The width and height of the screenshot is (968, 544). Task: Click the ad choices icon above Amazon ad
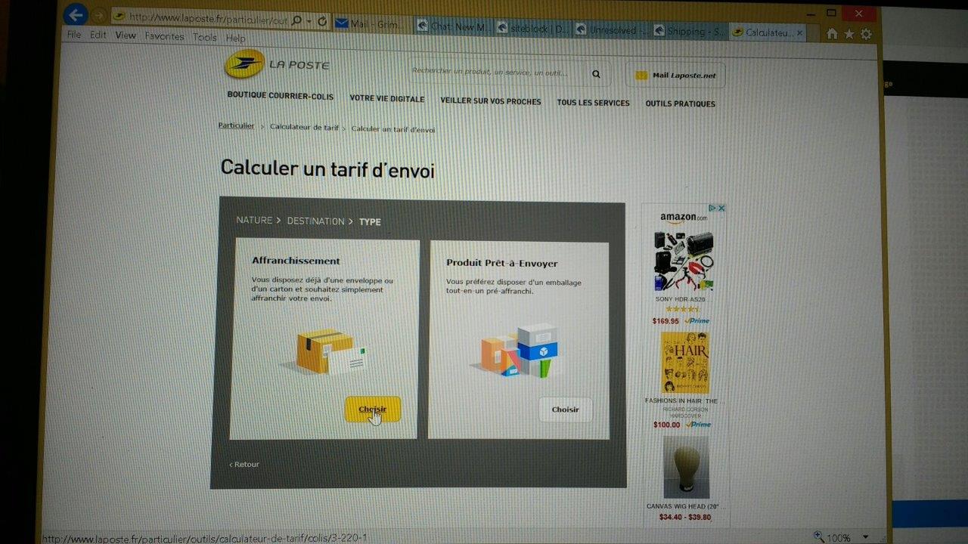tap(712, 208)
